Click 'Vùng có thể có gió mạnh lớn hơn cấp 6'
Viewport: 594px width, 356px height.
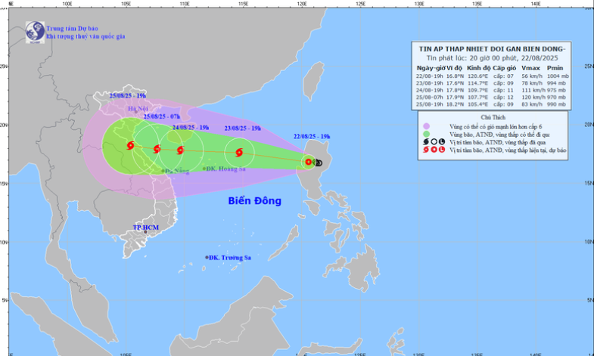[496, 127]
